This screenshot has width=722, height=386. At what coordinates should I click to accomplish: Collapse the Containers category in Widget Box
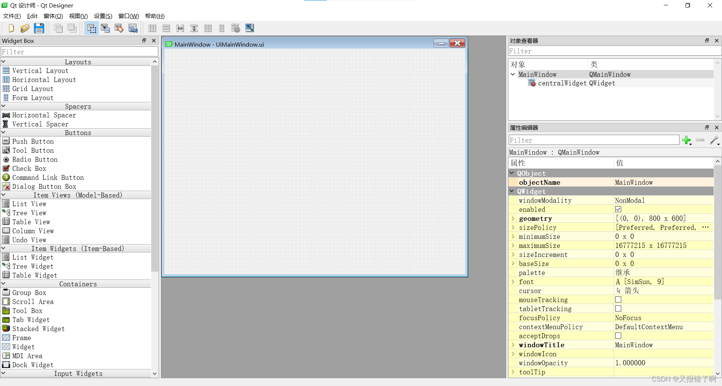[3, 284]
